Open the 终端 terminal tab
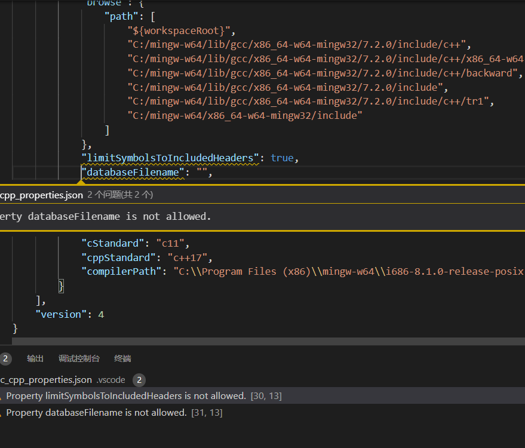The image size is (525, 448). coord(122,358)
